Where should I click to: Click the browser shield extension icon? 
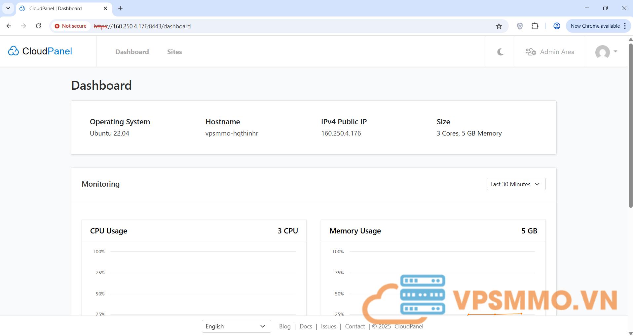pyautogui.click(x=520, y=26)
